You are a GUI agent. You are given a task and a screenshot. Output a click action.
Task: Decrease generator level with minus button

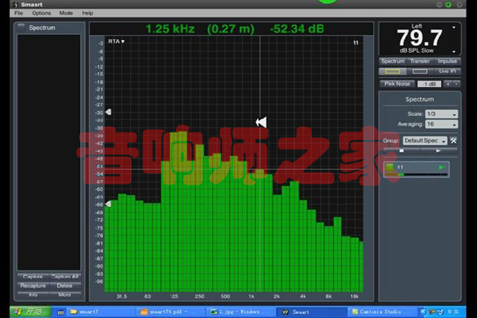pos(456,84)
